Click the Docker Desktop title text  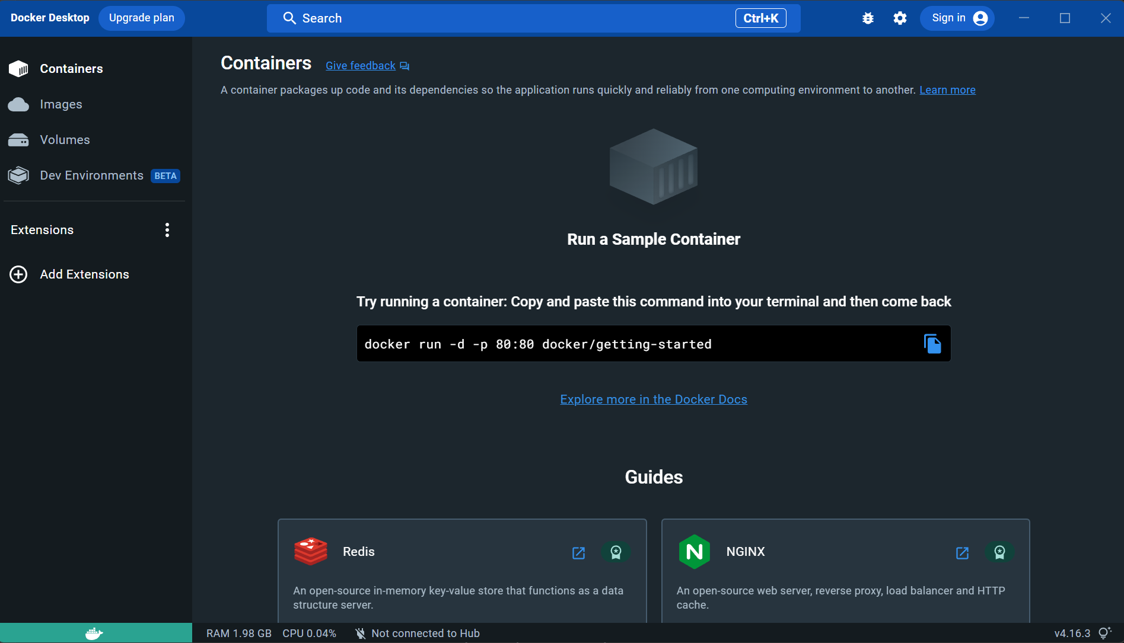pyautogui.click(x=50, y=18)
